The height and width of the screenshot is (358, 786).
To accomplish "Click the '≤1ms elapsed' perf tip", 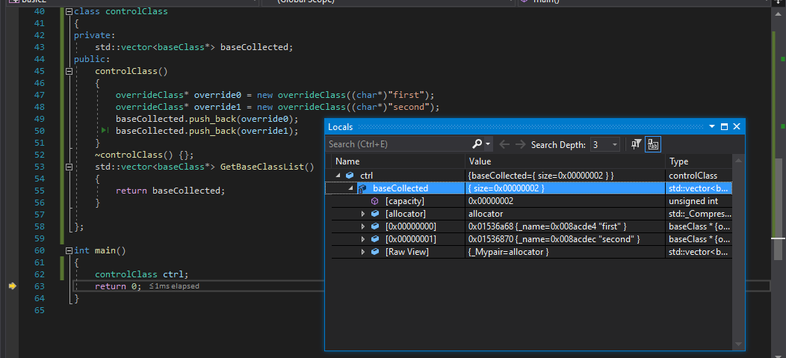I will [x=174, y=286].
